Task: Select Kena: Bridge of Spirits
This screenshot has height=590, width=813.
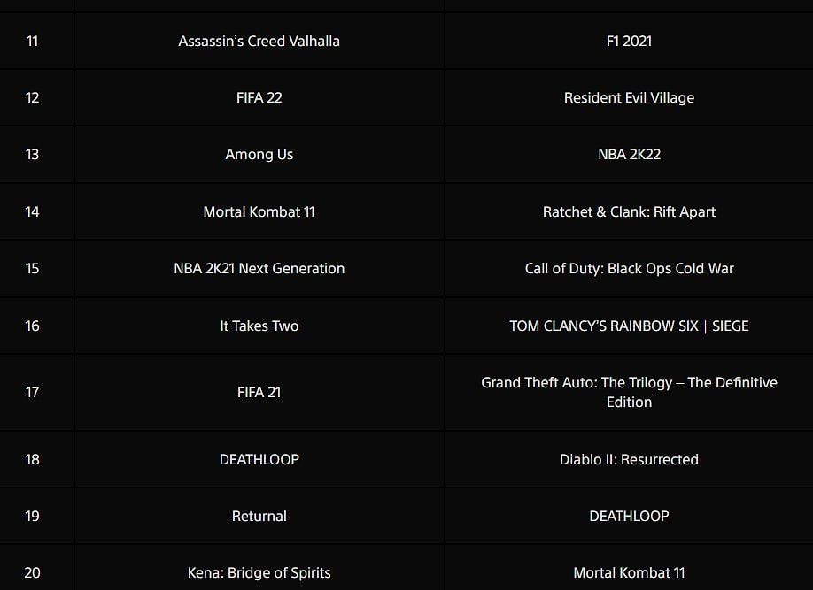Action: click(x=259, y=572)
